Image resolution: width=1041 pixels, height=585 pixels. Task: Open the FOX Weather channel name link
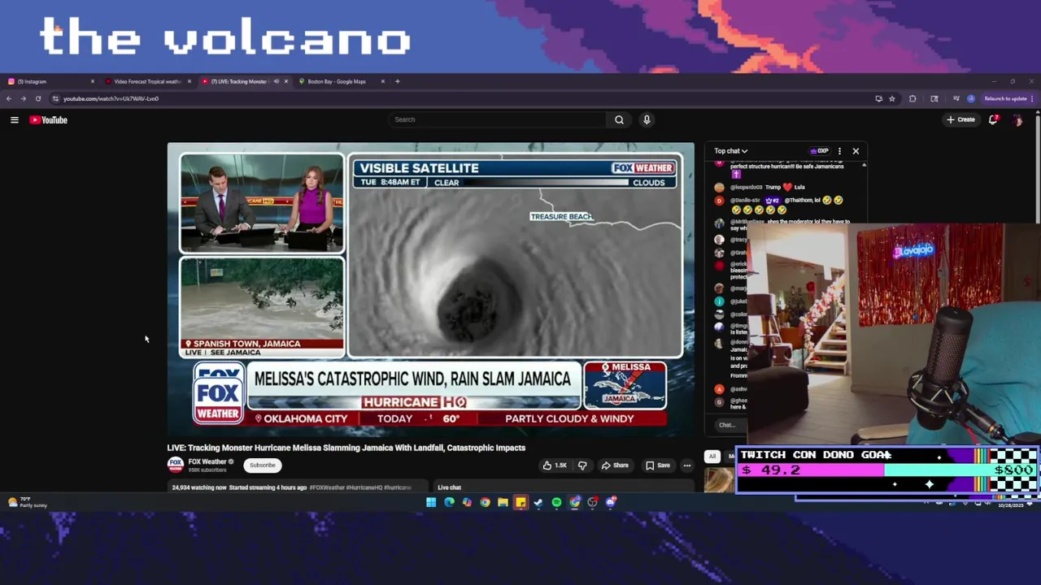pyautogui.click(x=207, y=461)
